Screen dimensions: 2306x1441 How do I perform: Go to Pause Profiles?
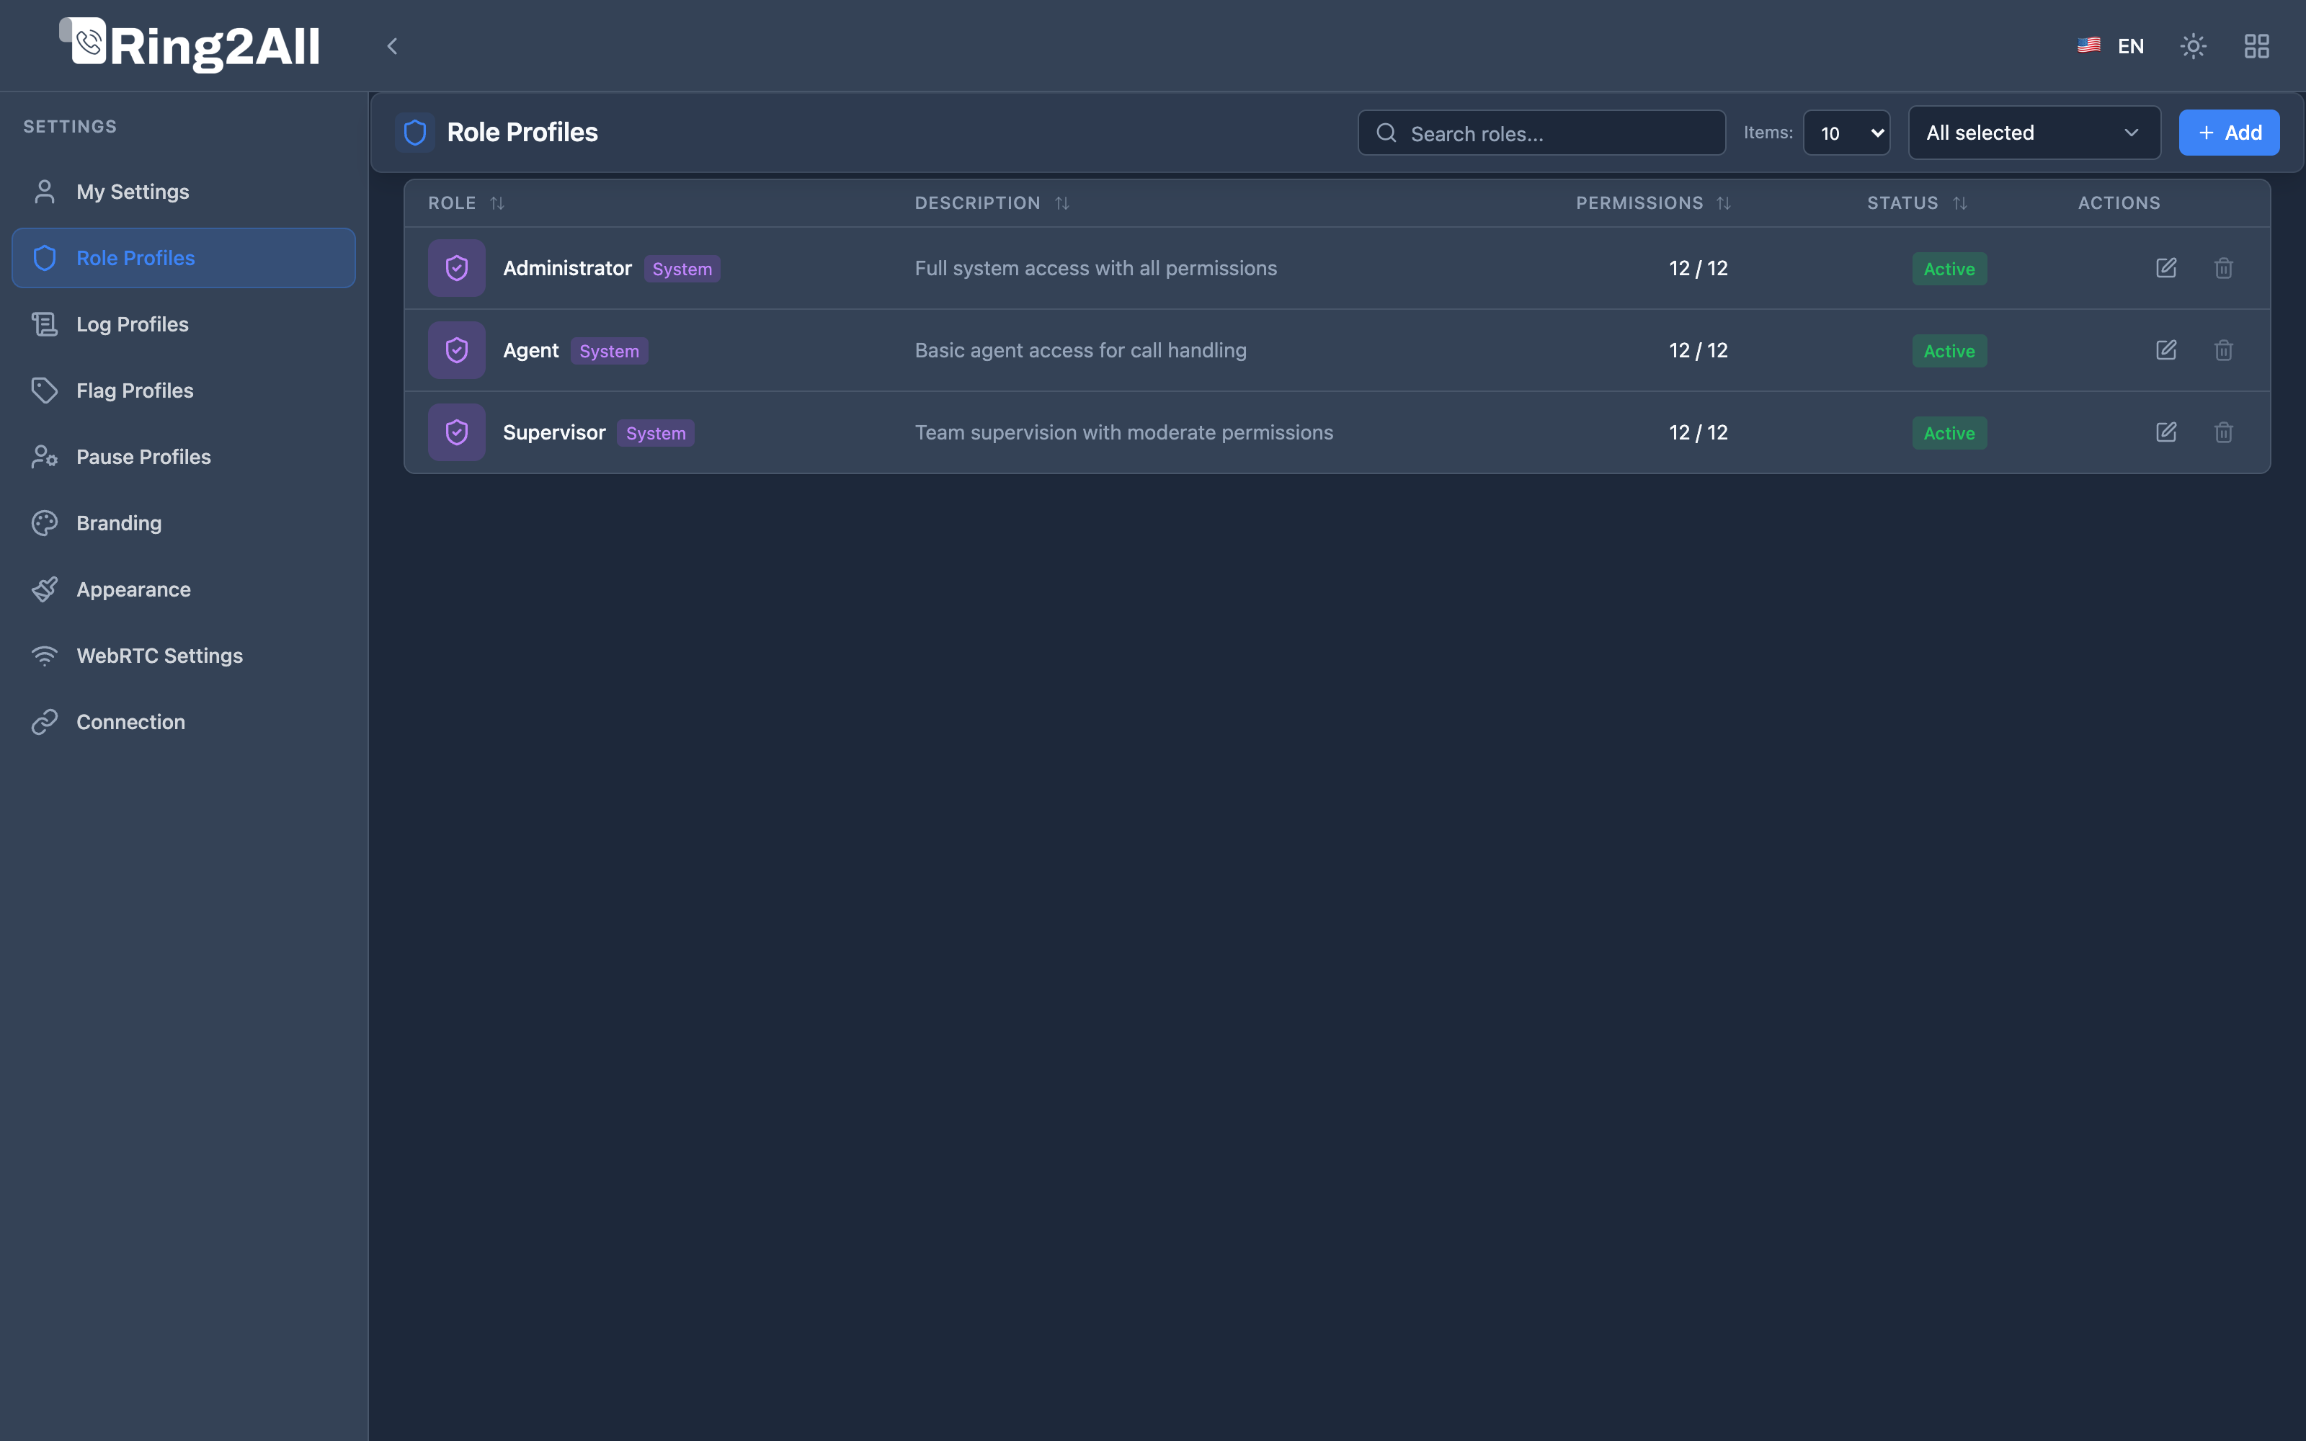point(183,457)
